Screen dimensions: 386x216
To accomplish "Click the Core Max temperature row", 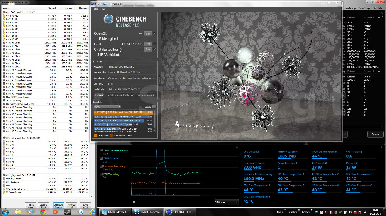I will (46, 169).
